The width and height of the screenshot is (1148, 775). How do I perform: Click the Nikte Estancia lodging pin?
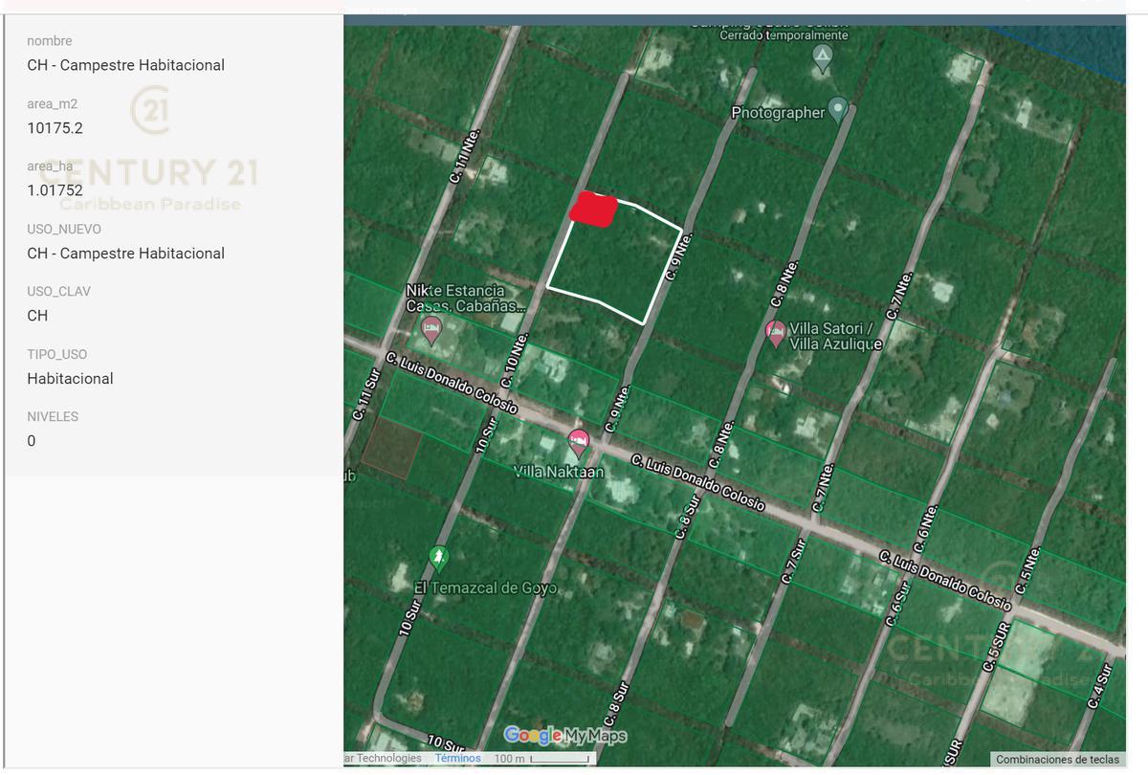pyautogui.click(x=431, y=331)
